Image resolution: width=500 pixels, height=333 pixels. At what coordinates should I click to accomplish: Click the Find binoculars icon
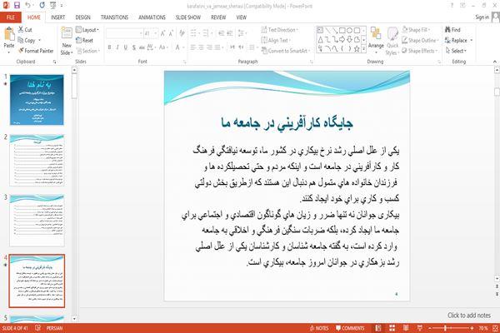pyautogui.click(x=447, y=30)
